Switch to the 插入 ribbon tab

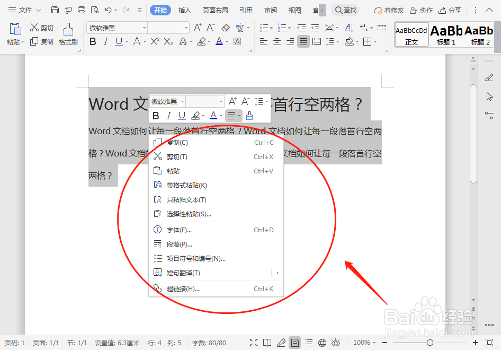point(184,10)
